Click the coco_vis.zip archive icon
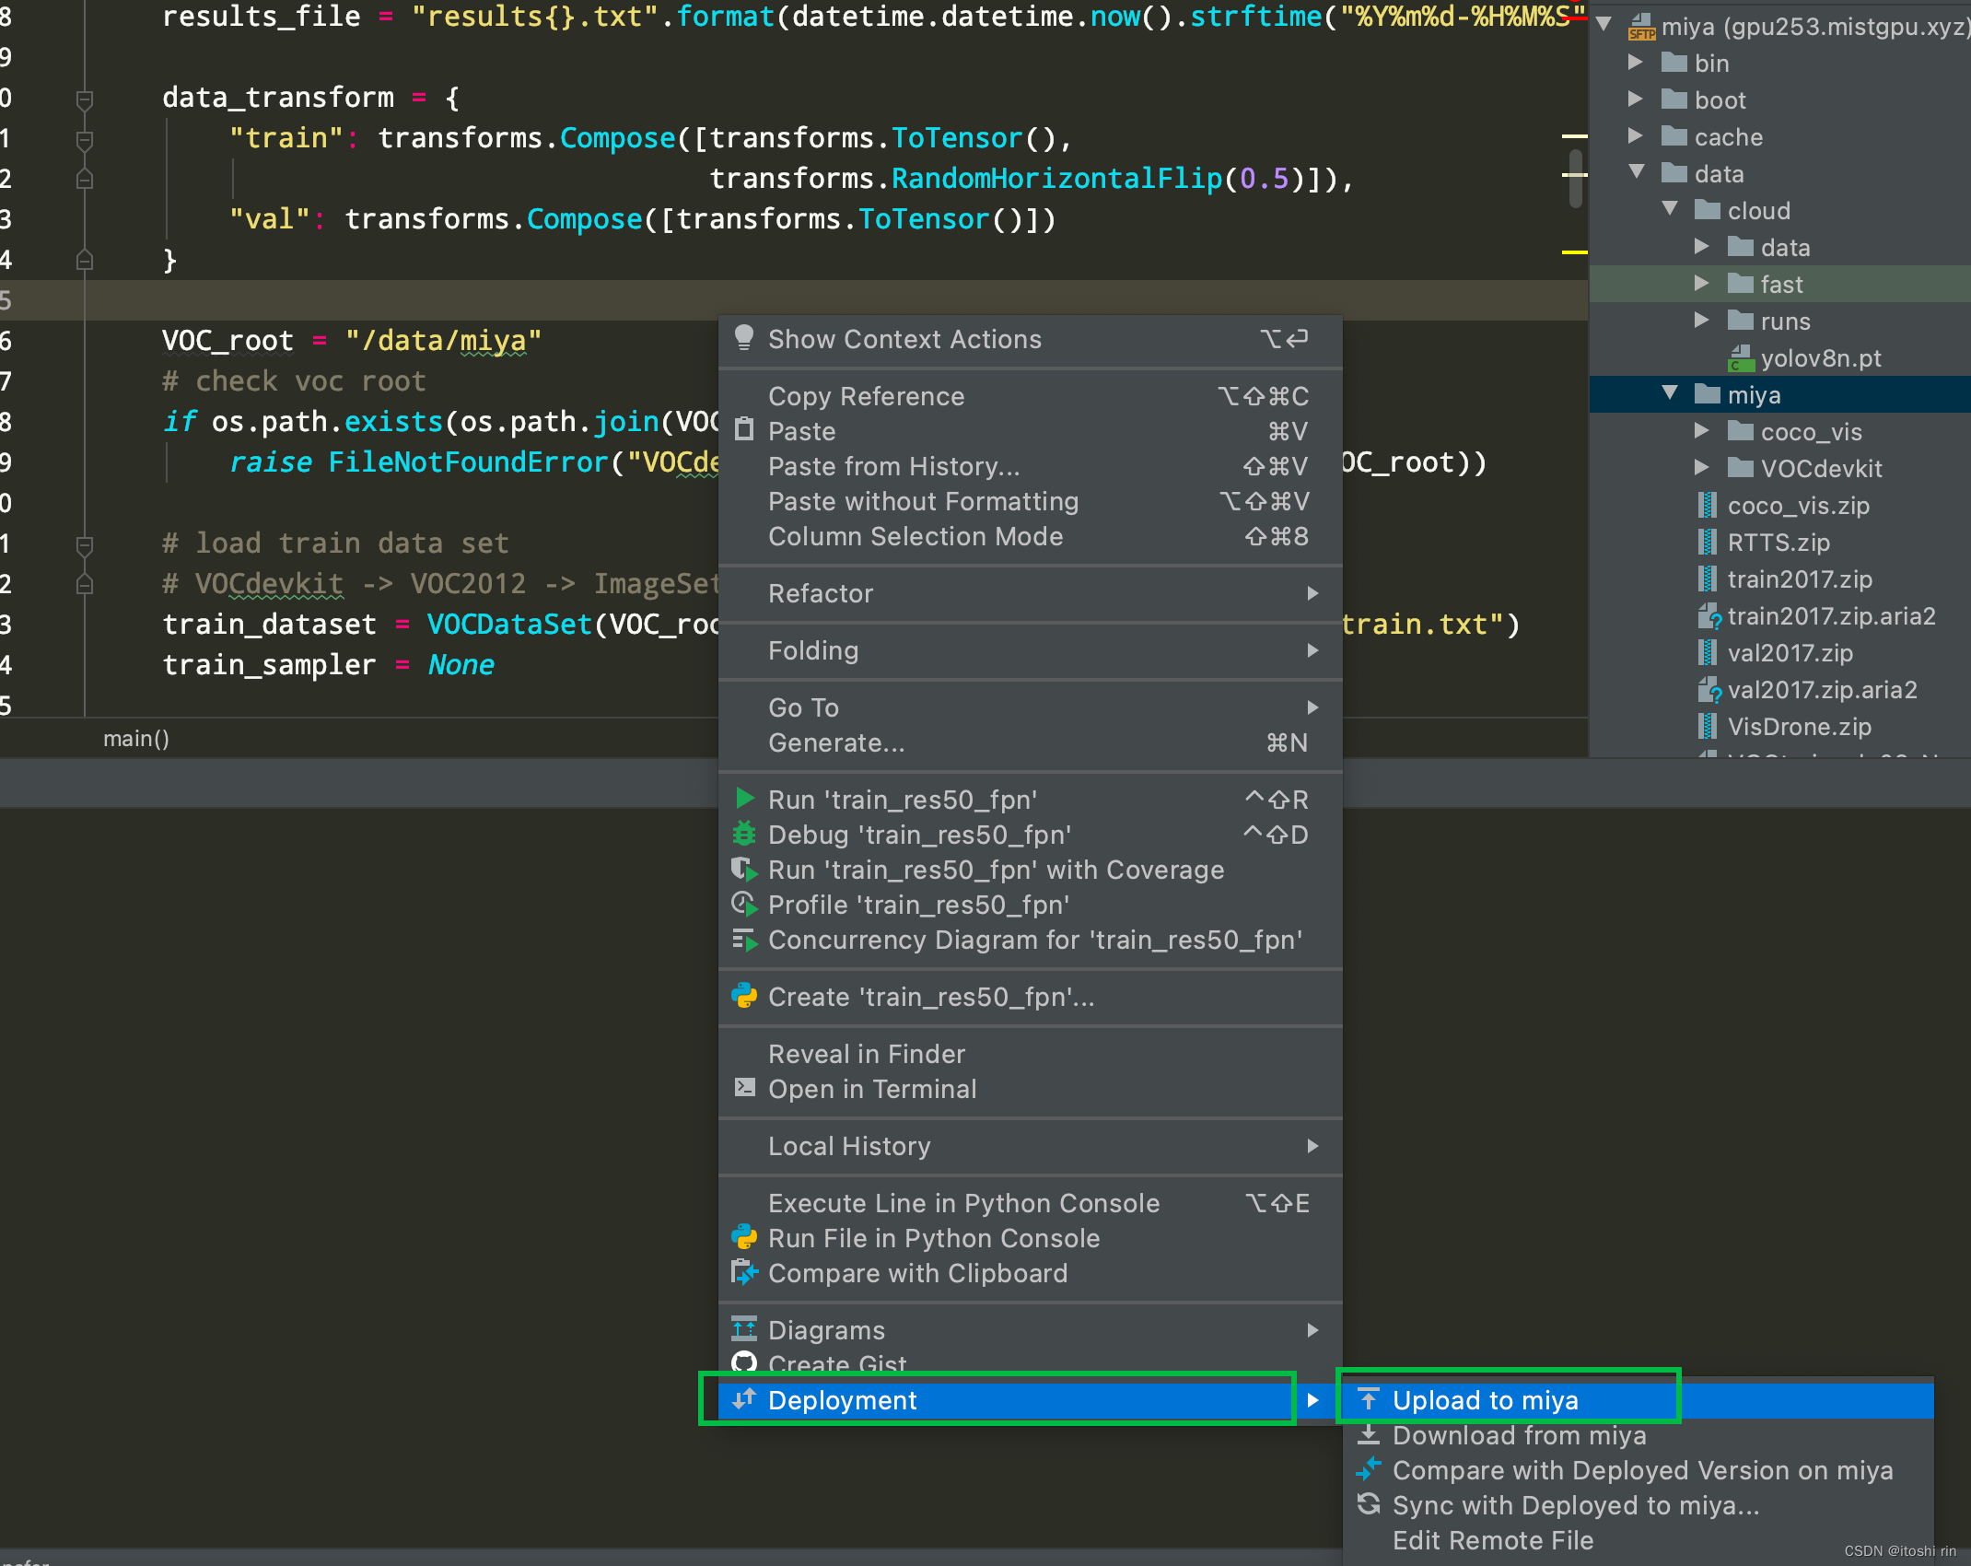Screen dimensions: 1971x1566 click(1707, 505)
